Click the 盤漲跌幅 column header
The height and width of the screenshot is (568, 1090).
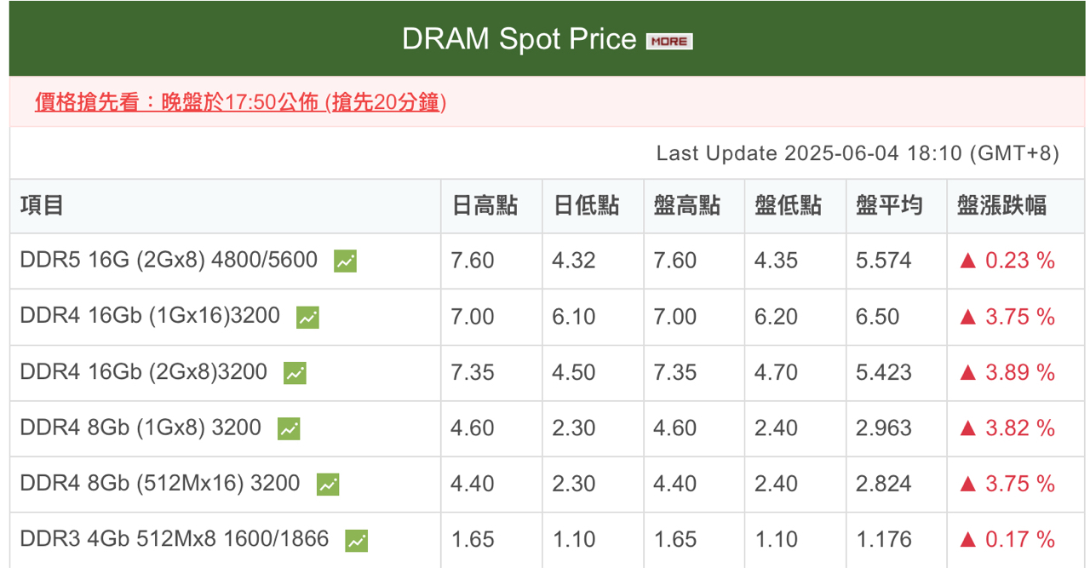point(1002,205)
